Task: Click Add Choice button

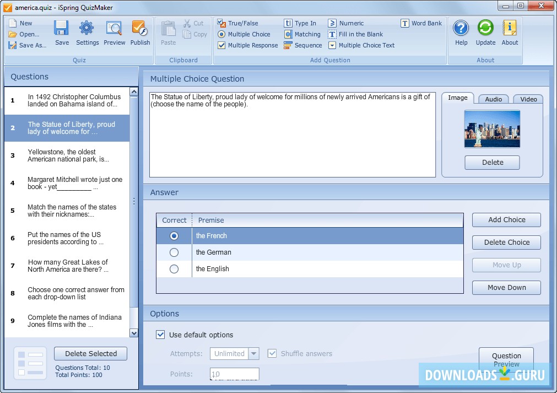Action: click(x=506, y=219)
